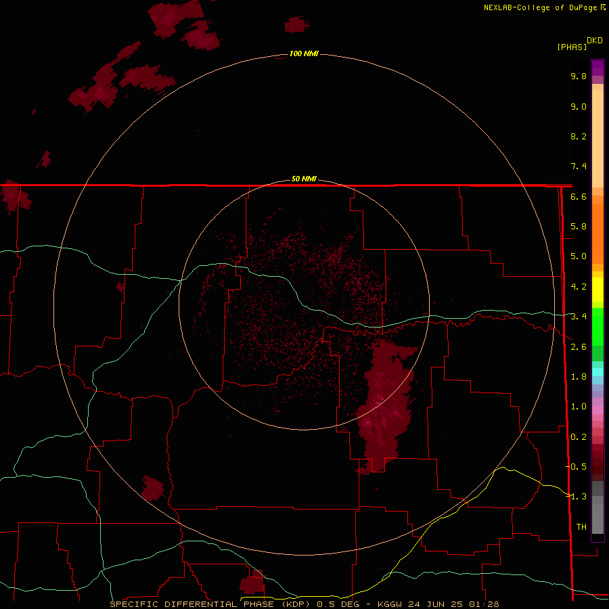The height and width of the screenshot is (609, 609).
Task: Click the 2.6 legend value
Action: coord(579,347)
